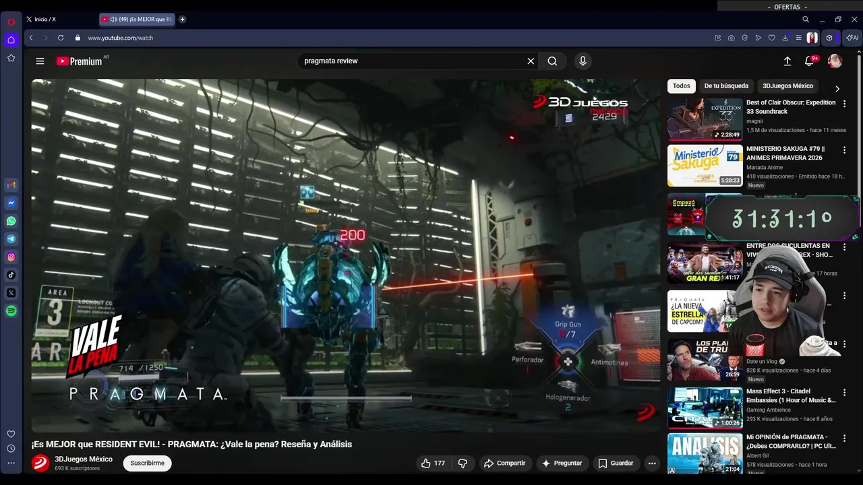
Task: Switch to the Inicio / X tab
Action: [59, 20]
